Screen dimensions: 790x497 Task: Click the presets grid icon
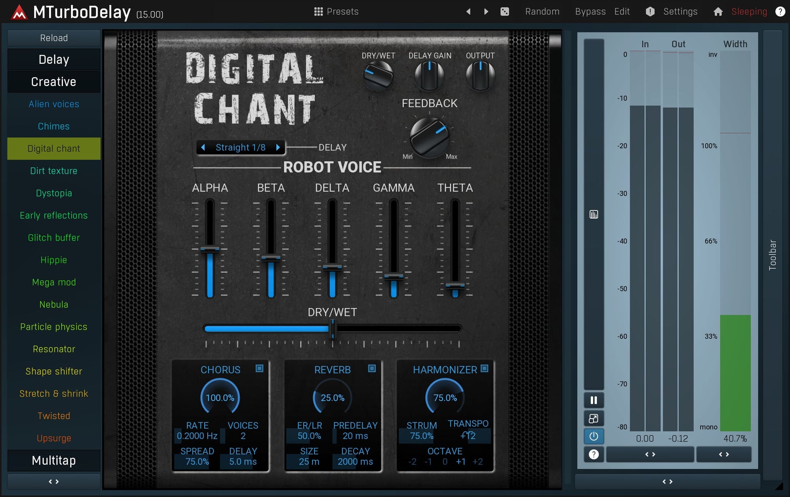click(x=318, y=11)
